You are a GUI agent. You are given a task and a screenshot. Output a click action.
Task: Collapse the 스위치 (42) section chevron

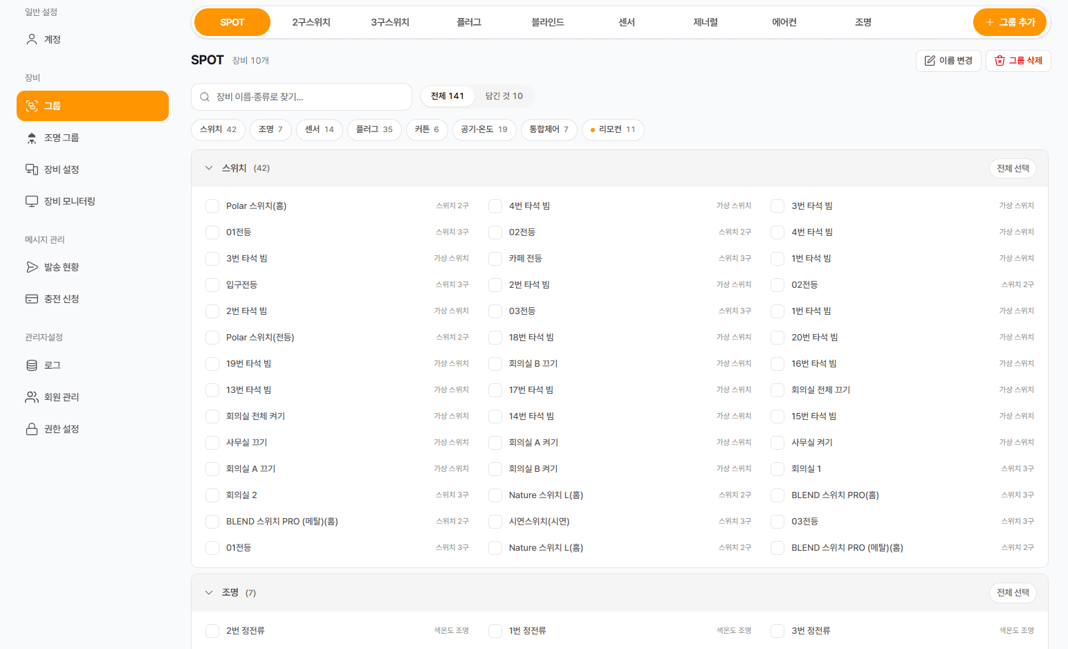(x=209, y=168)
